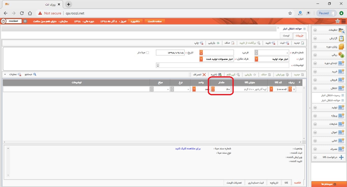The width and height of the screenshot is (347, 187).
Task: Click the power icon beside roozinet
Action: point(3,21)
